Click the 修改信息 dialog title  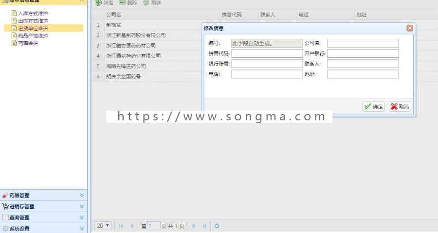pyautogui.click(x=214, y=28)
